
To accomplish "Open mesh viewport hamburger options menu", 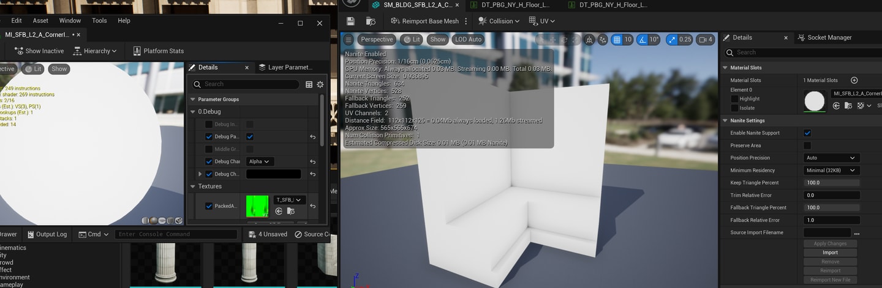I will (x=349, y=40).
